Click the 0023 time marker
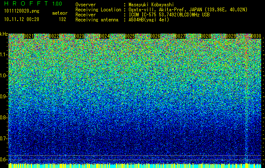 [x=79, y=36]
